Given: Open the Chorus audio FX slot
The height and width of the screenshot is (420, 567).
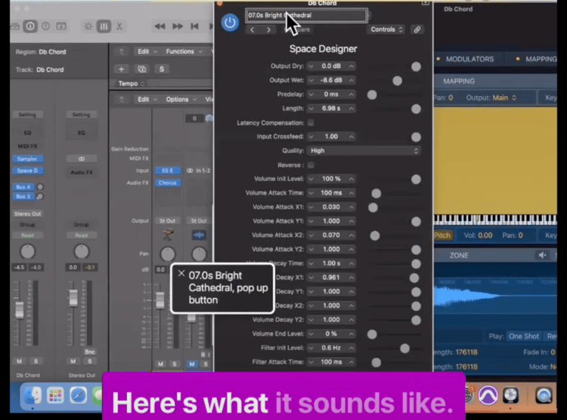Looking at the screenshot, I should [x=168, y=183].
